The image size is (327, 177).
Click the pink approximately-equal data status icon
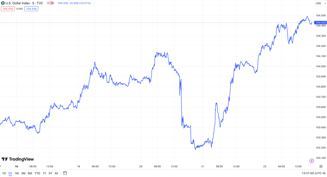52,3
